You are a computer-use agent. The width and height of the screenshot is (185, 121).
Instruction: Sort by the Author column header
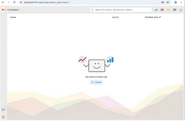click(116, 17)
